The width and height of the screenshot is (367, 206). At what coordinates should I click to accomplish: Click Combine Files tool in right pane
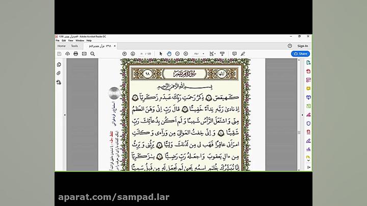(308, 97)
